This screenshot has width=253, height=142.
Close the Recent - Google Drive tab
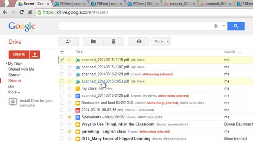click(x=48, y=4)
